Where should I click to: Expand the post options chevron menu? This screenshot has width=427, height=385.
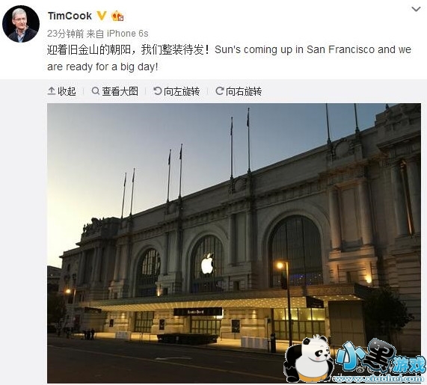click(x=416, y=9)
